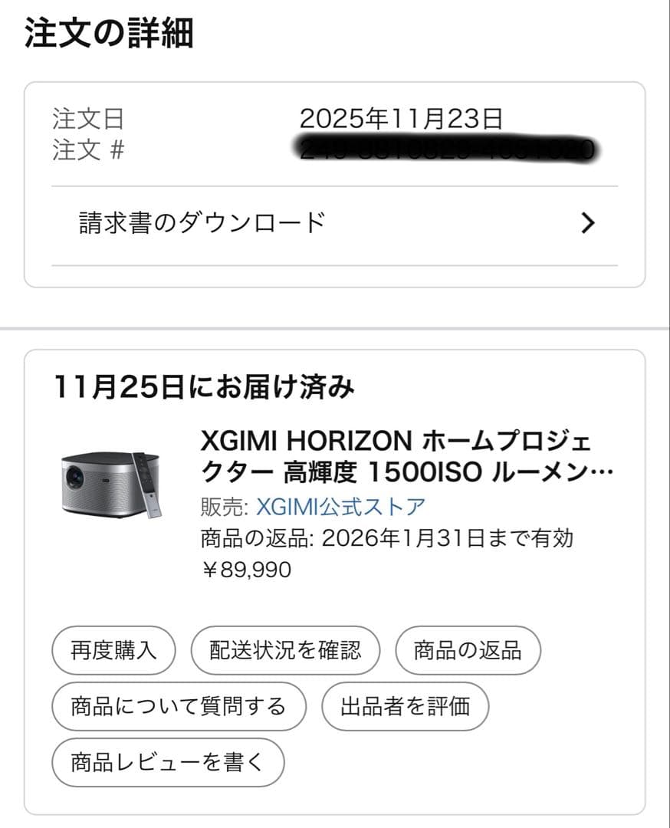This screenshot has width=670, height=828.
Task: Tap the 11月25日にお届け済み delivery status
Action: click(204, 387)
